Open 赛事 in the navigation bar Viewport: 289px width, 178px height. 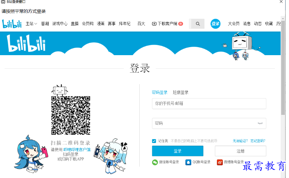coord(112,24)
